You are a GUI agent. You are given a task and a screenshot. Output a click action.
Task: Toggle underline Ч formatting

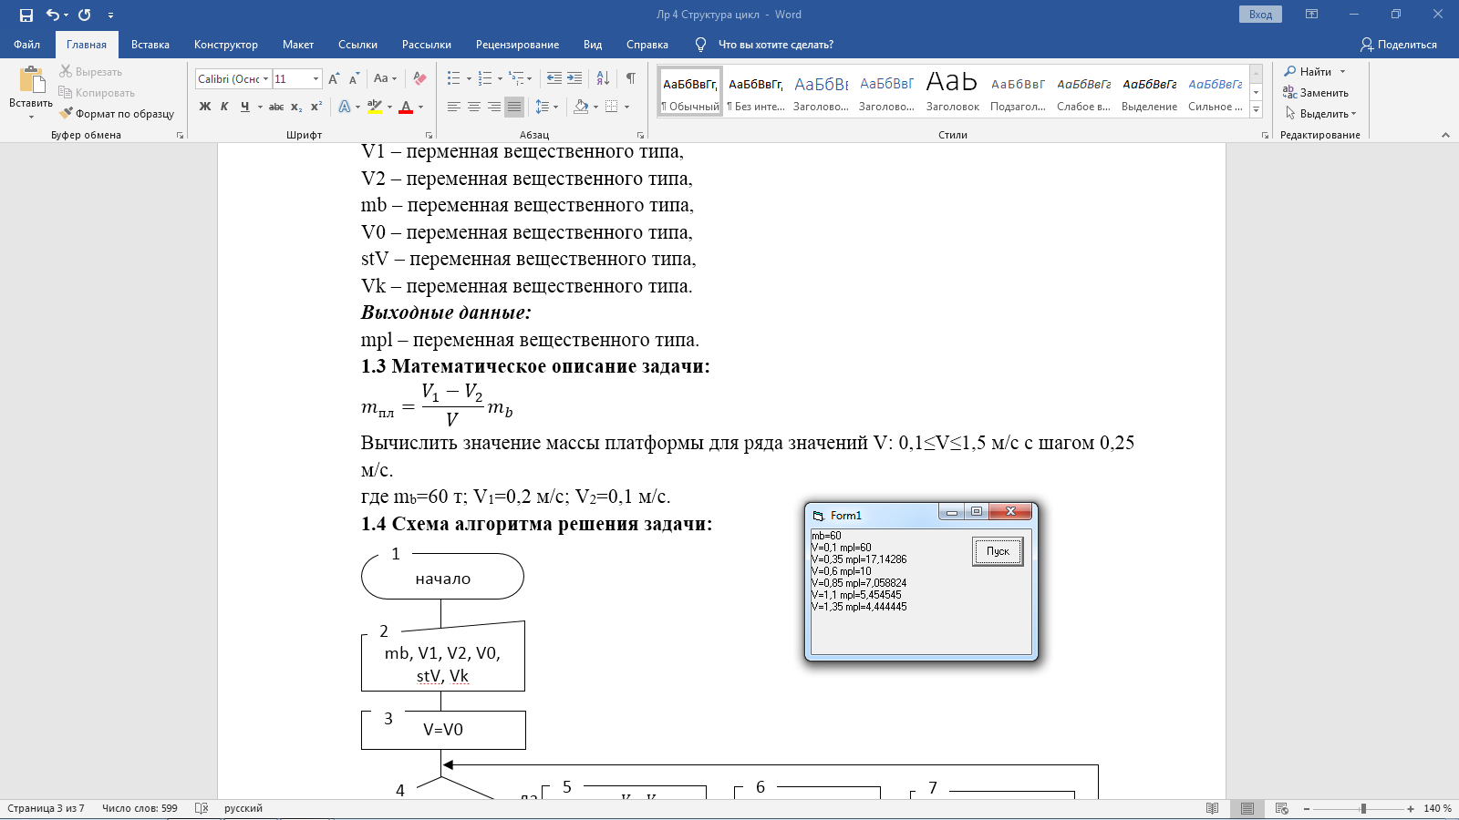244,107
